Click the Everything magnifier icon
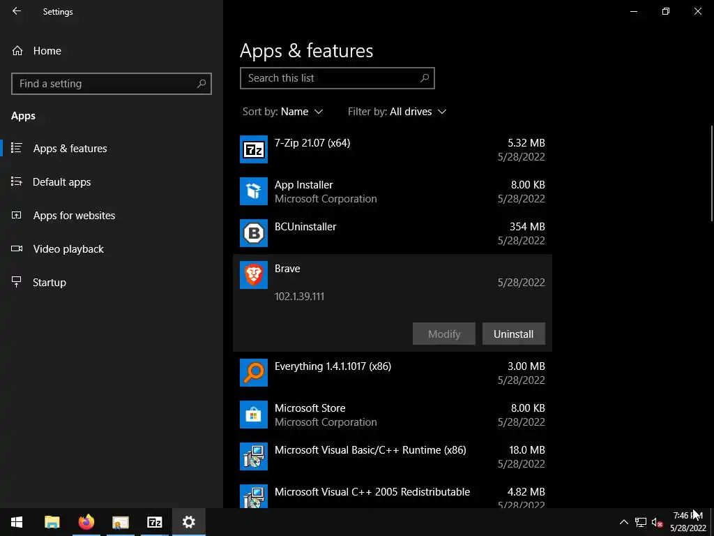This screenshot has height=536, width=714. (x=254, y=373)
